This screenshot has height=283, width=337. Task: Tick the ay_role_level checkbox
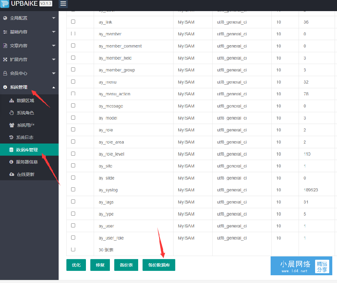[73, 154]
